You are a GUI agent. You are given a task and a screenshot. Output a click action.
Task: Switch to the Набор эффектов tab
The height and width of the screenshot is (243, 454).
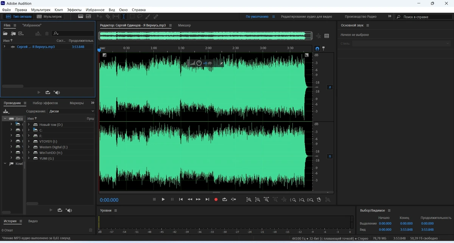tap(45, 103)
